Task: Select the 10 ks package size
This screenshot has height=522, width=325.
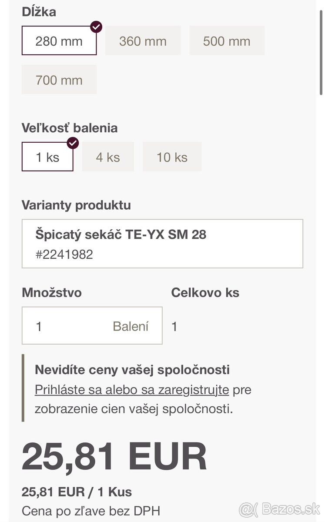Action: (x=172, y=157)
